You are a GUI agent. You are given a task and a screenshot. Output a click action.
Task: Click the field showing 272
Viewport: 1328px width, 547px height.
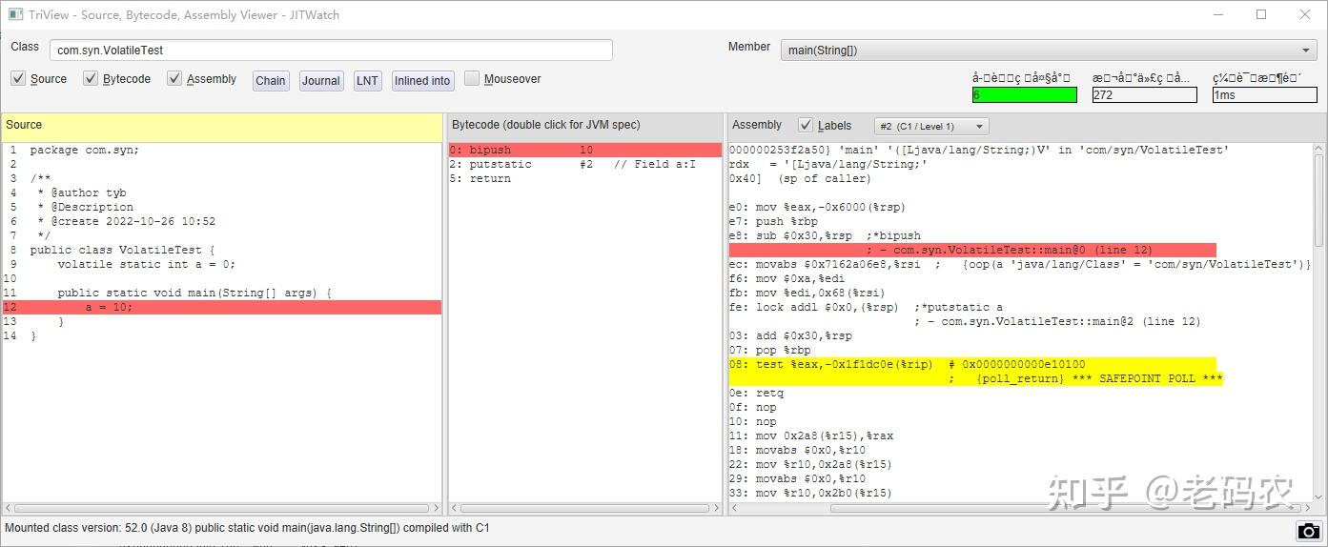pos(1144,95)
